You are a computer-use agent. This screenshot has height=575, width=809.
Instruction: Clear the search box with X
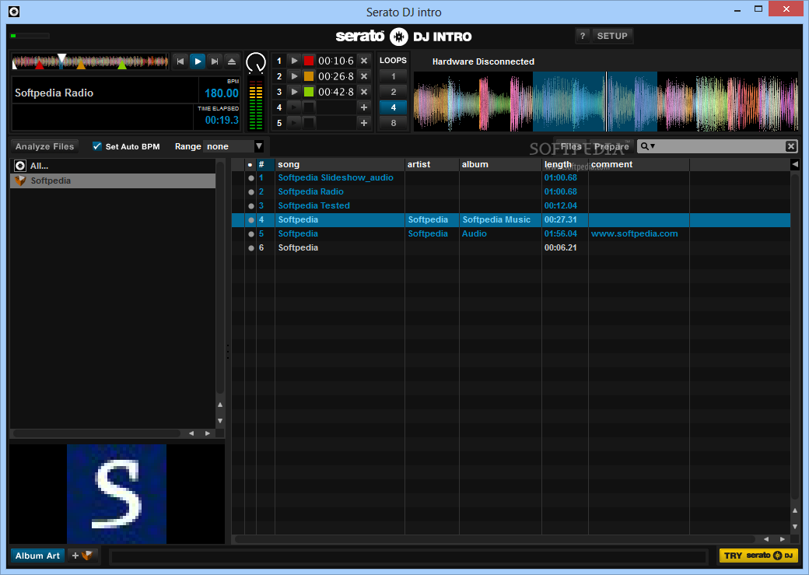pos(791,146)
